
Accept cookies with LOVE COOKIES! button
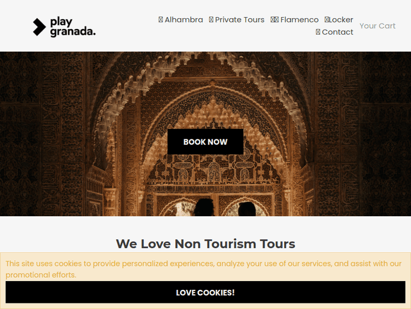point(206,292)
